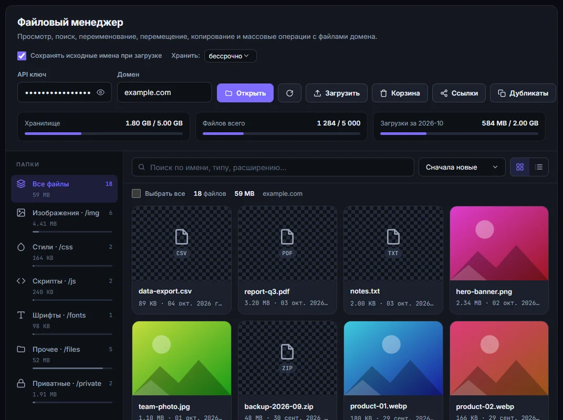Switch to grid view icon
563x420 pixels.
(x=520, y=167)
